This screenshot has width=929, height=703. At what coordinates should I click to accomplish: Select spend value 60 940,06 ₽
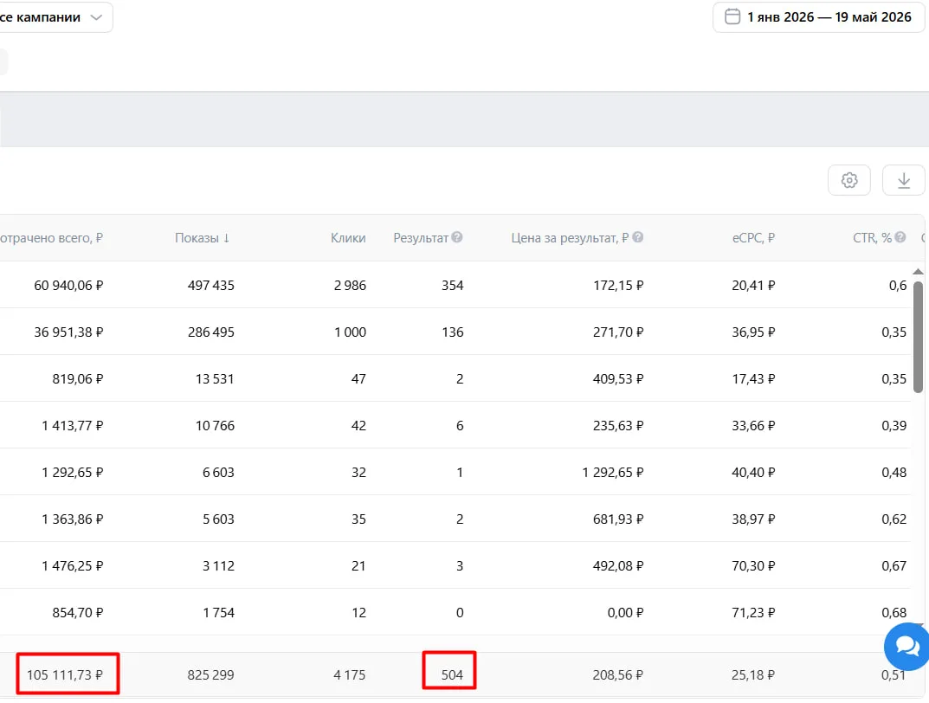point(68,286)
